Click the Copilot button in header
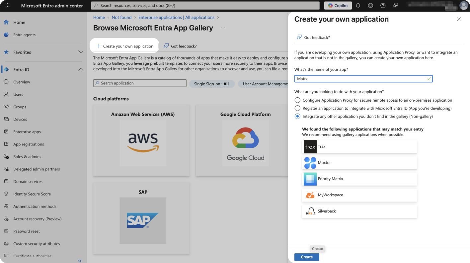Screen dimensions: 470x263 [x=338, y=6]
